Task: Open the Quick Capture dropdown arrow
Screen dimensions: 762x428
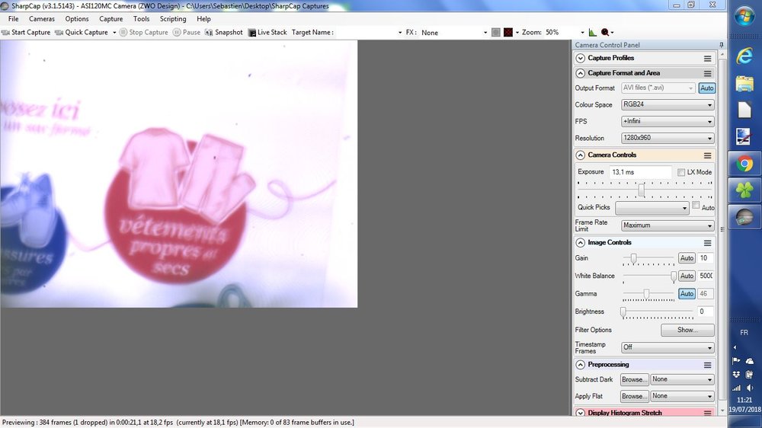Action: [x=114, y=33]
